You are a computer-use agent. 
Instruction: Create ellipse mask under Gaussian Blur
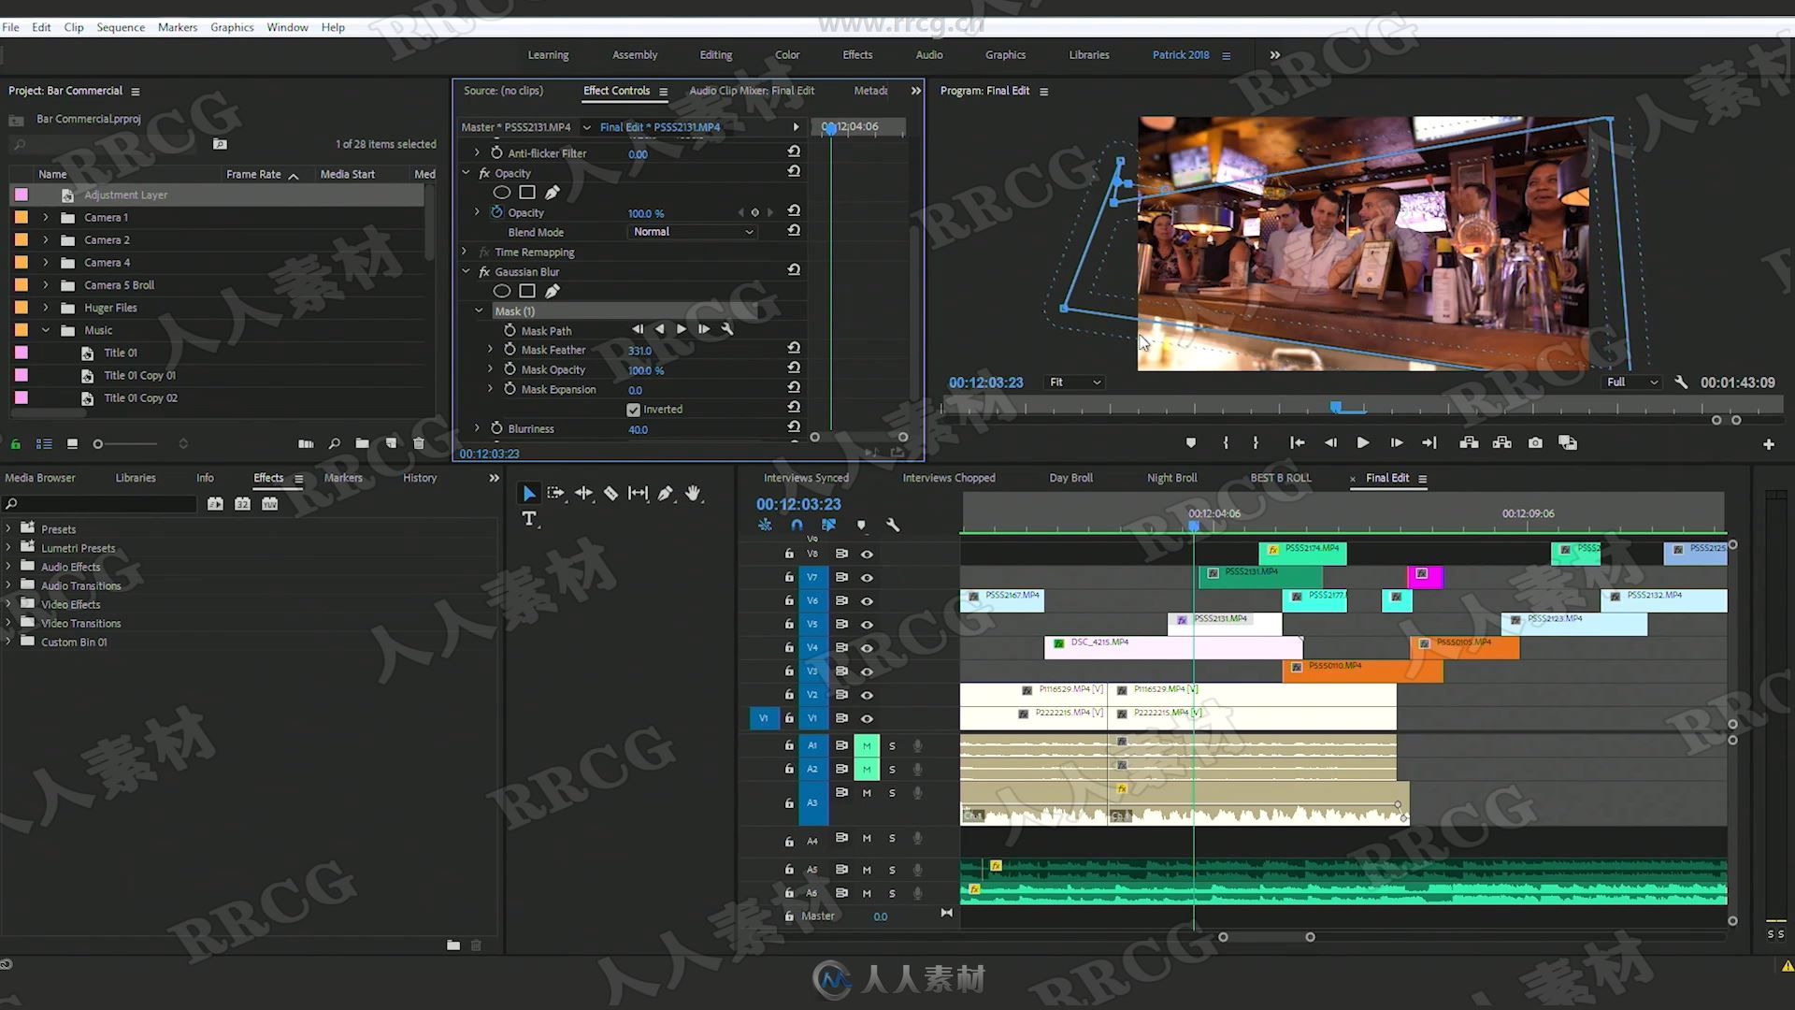(x=502, y=291)
